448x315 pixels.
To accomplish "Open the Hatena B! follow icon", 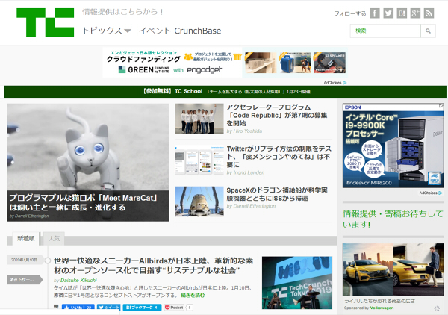I will (402, 13).
